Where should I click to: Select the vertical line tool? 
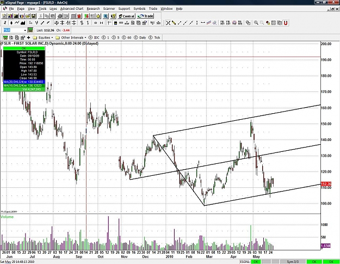[x=197, y=23]
